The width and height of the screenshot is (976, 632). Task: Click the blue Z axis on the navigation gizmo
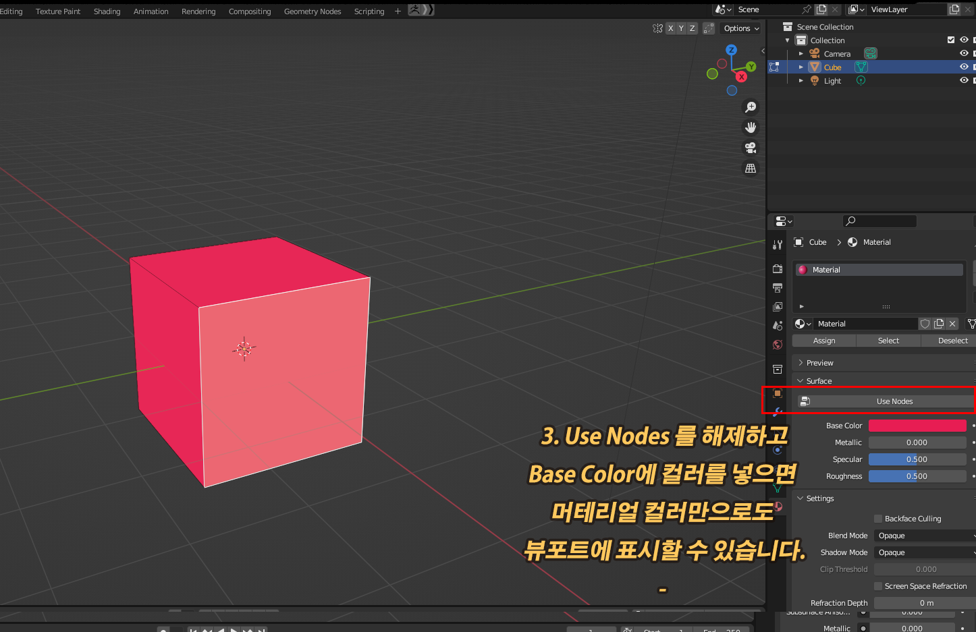click(731, 50)
